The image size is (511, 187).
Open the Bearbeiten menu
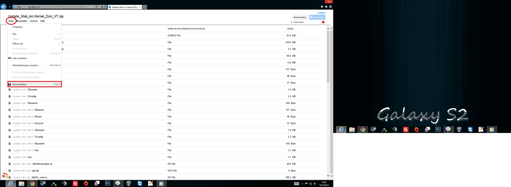click(x=22, y=21)
